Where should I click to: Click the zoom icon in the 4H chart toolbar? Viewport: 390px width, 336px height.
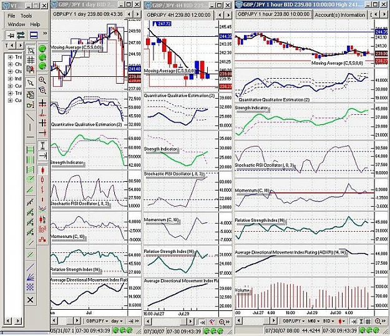pos(222,322)
